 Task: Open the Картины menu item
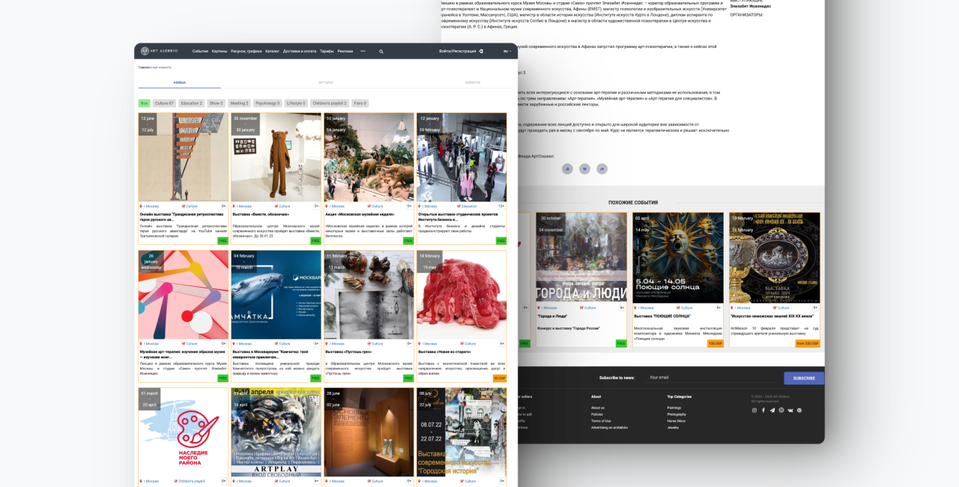[x=220, y=51]
